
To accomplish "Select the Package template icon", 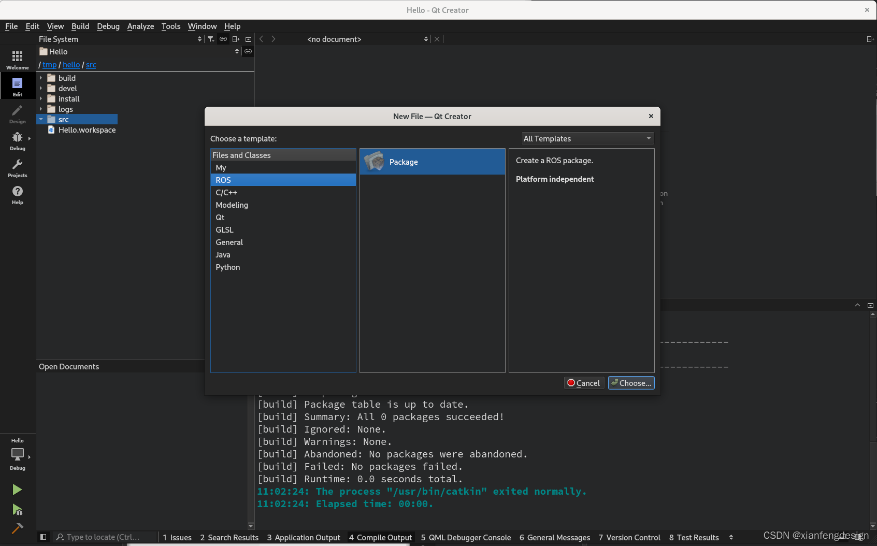I will (375, 162).
